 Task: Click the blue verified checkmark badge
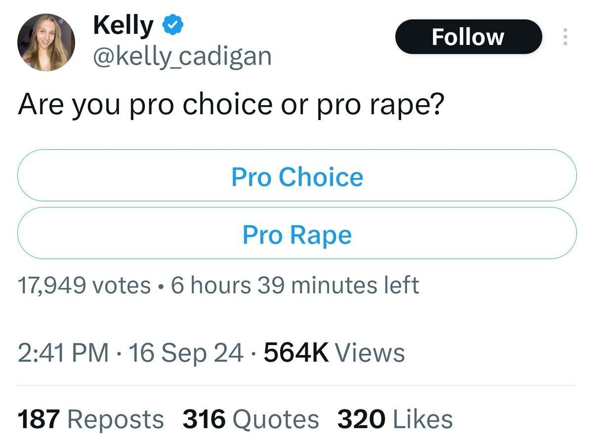click(x=173, y=25)
